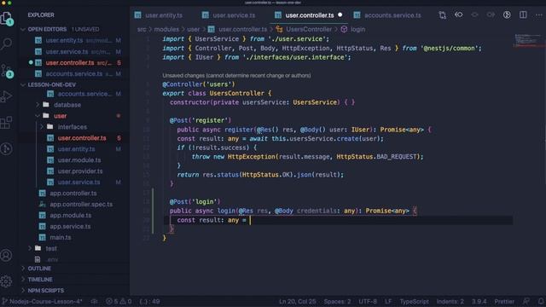Click the UTF-8 encoding selector
This screenshot has width=546, height=307.
pos(368,301)
